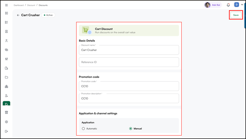Go to Discounts breadcrumb
246x139 pixels.
click(43, 5)
